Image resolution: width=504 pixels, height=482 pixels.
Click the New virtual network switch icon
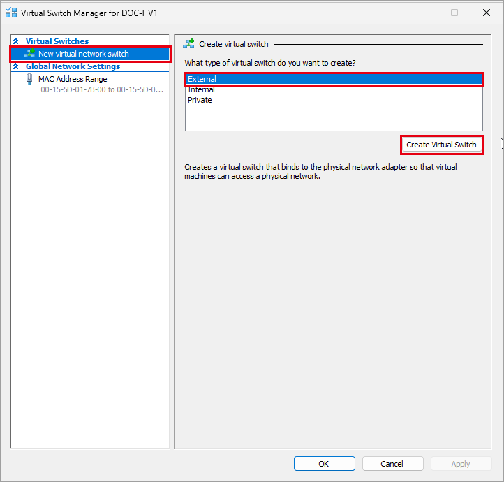(x=29, y=53)
